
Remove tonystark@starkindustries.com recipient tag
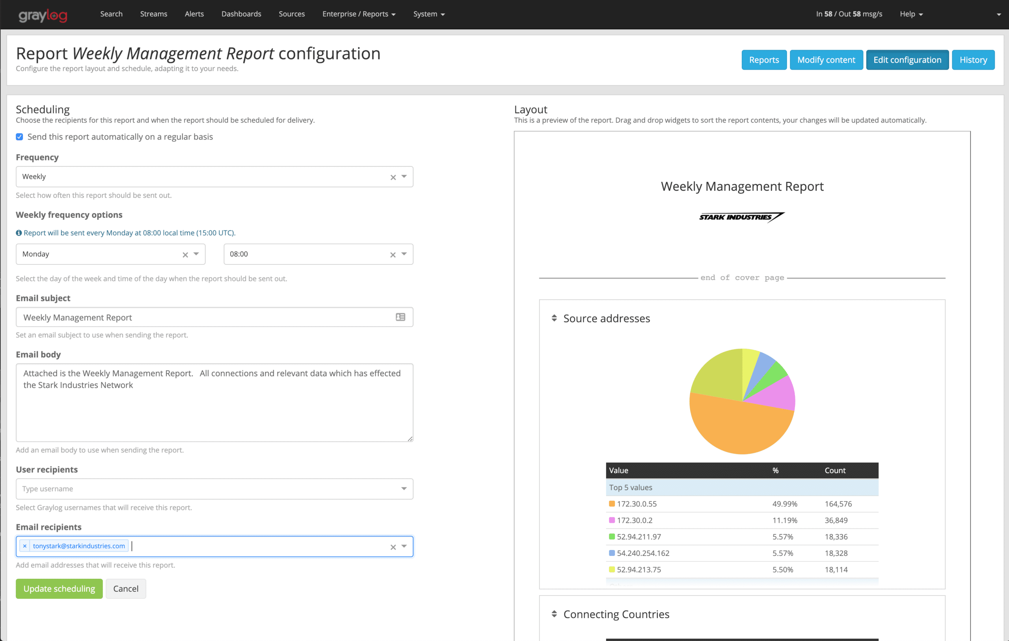coord(25,546)
